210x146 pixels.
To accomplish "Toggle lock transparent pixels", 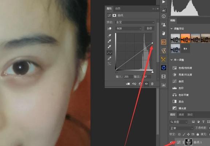I will tap(179, 134).
